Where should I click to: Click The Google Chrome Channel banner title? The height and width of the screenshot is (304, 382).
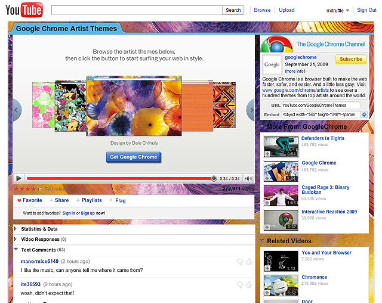330,44
